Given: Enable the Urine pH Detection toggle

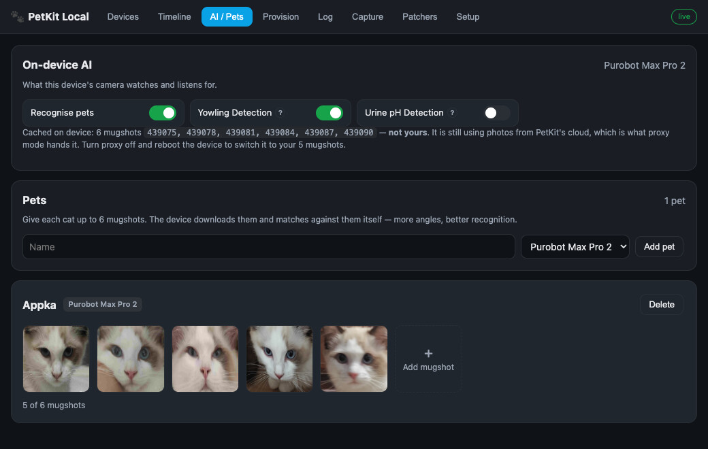Looking at the screenshot, I should [497, 113].
